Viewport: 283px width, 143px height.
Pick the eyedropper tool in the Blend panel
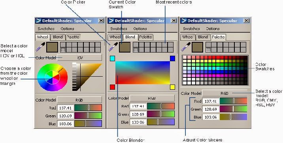[x=113, y=47]
